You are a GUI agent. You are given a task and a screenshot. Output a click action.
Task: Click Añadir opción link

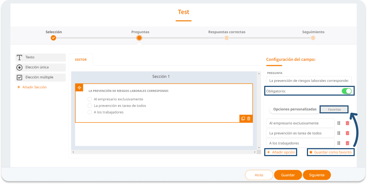[281, 152]
